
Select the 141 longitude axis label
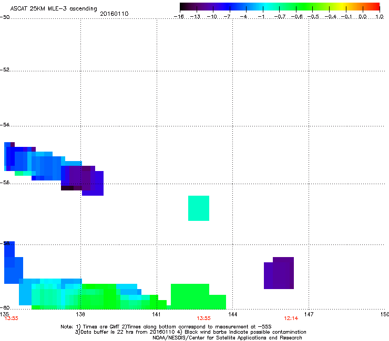(x=157, y=314)
